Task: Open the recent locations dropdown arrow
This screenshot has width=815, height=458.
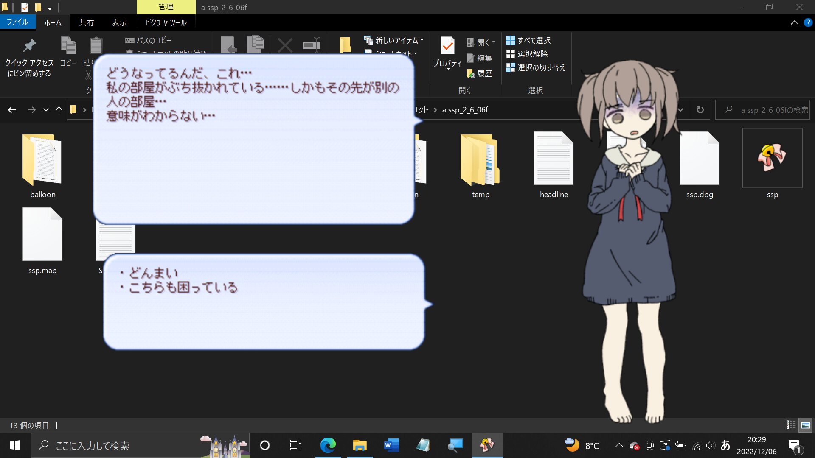Action: (46, 110)
